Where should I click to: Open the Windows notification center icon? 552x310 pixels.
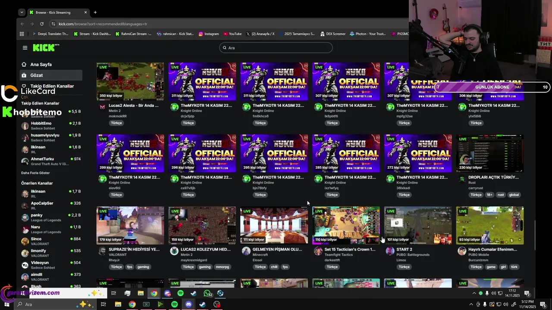click(543, 304)
